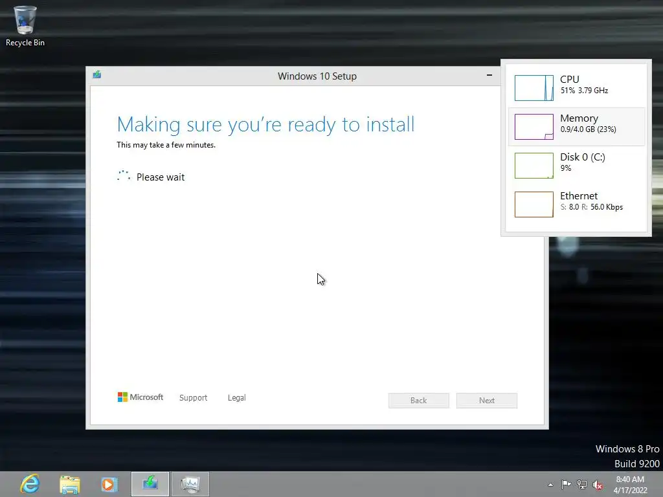Click the '51% 3.79 GHz' CPU value
Viewport: 663px width, 497px height.
coord(584,91)
